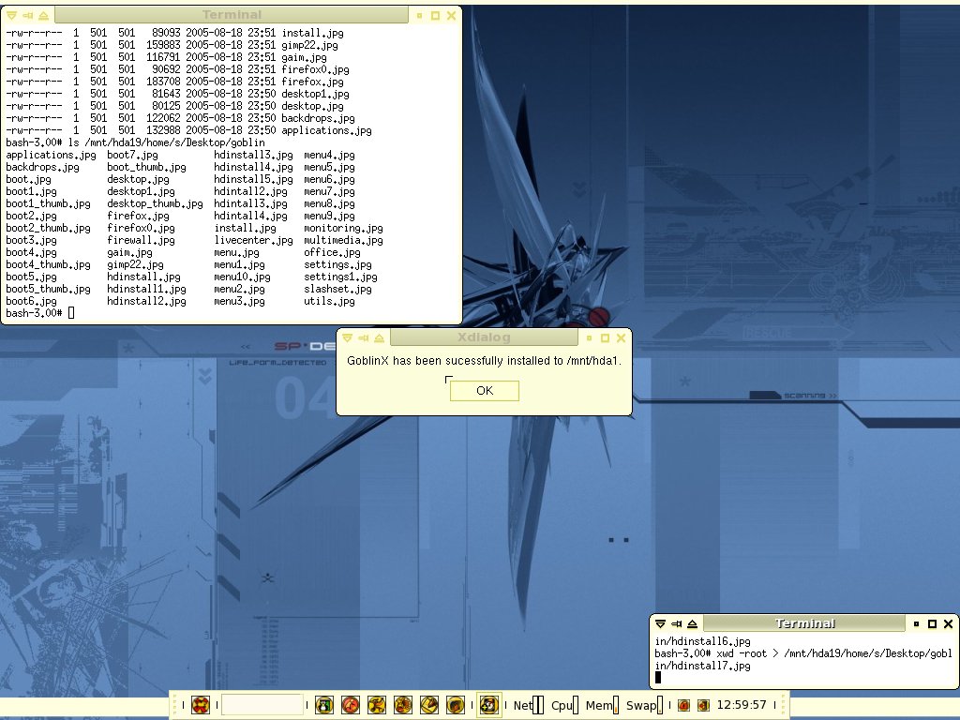Maximize the upper Terminal window

pos(435,15)
